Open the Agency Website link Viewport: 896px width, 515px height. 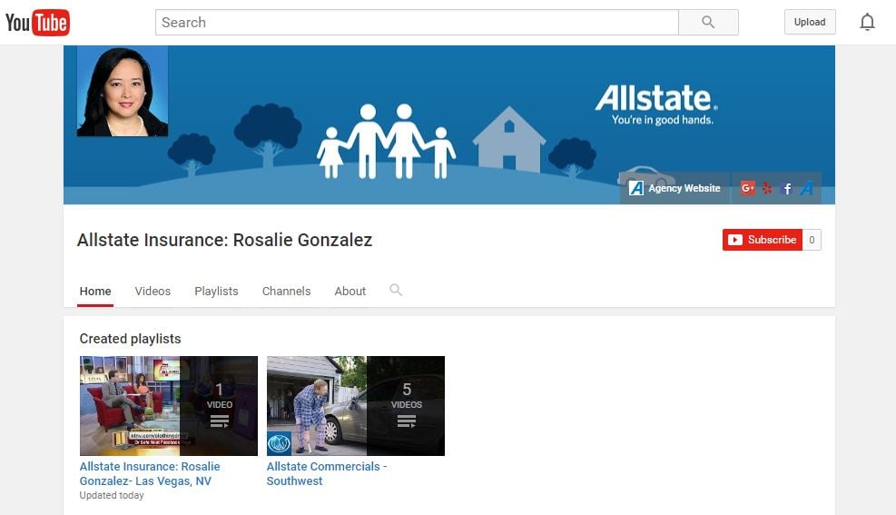click(x=674, y=188)
